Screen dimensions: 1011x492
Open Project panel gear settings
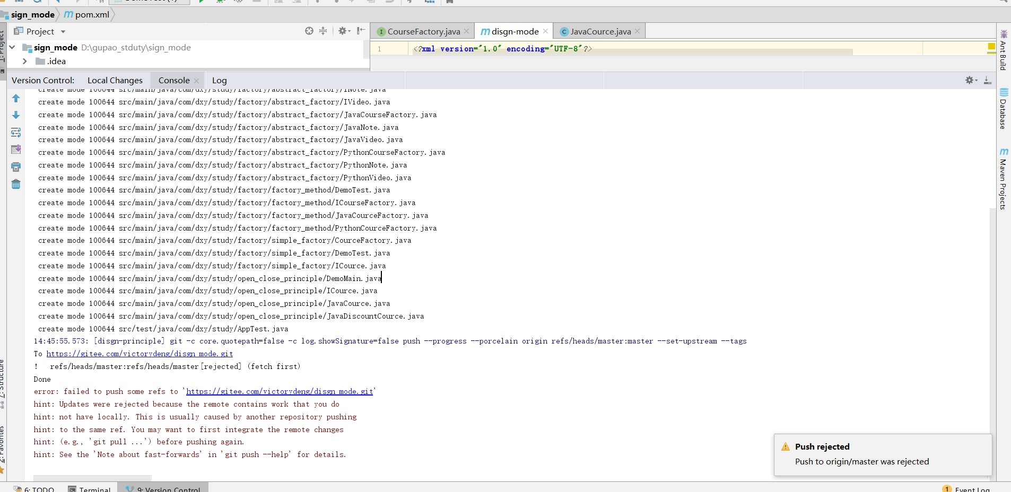click(344, 31)
